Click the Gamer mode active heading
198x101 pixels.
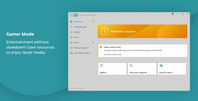tap(112, 47)
